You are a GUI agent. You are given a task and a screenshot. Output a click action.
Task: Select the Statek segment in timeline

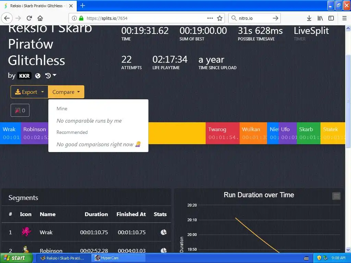pos(333,133)
